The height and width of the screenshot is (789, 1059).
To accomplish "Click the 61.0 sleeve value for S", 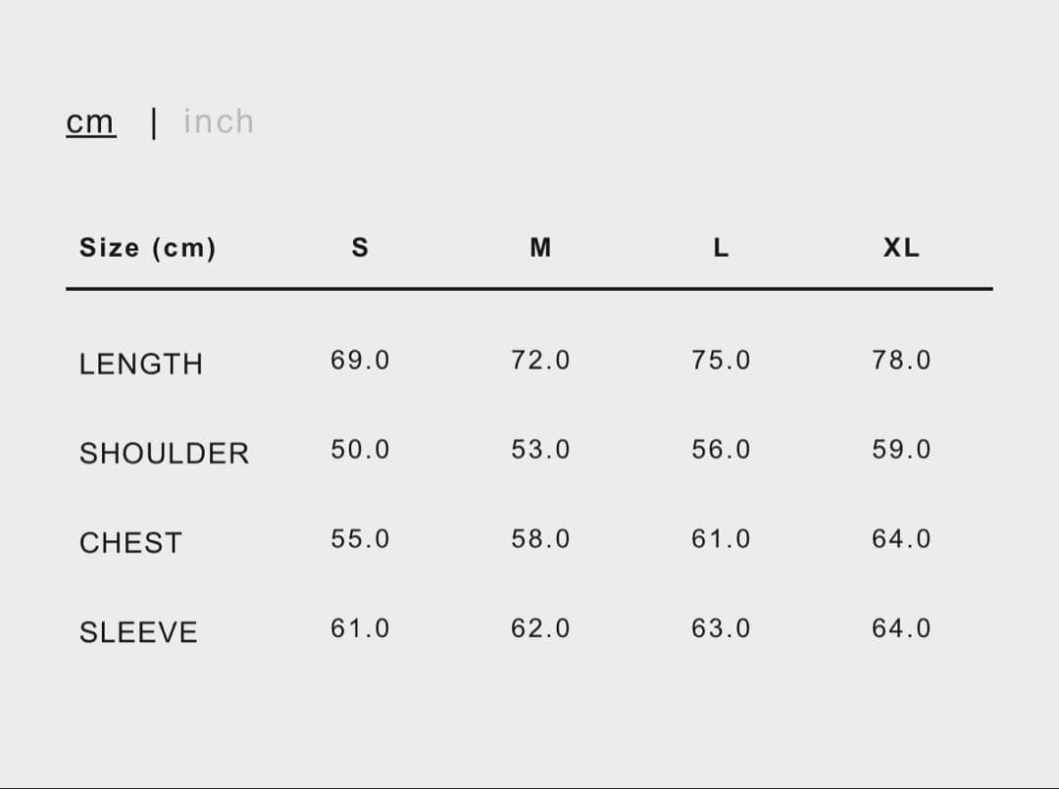I will (x=360, y=628).
